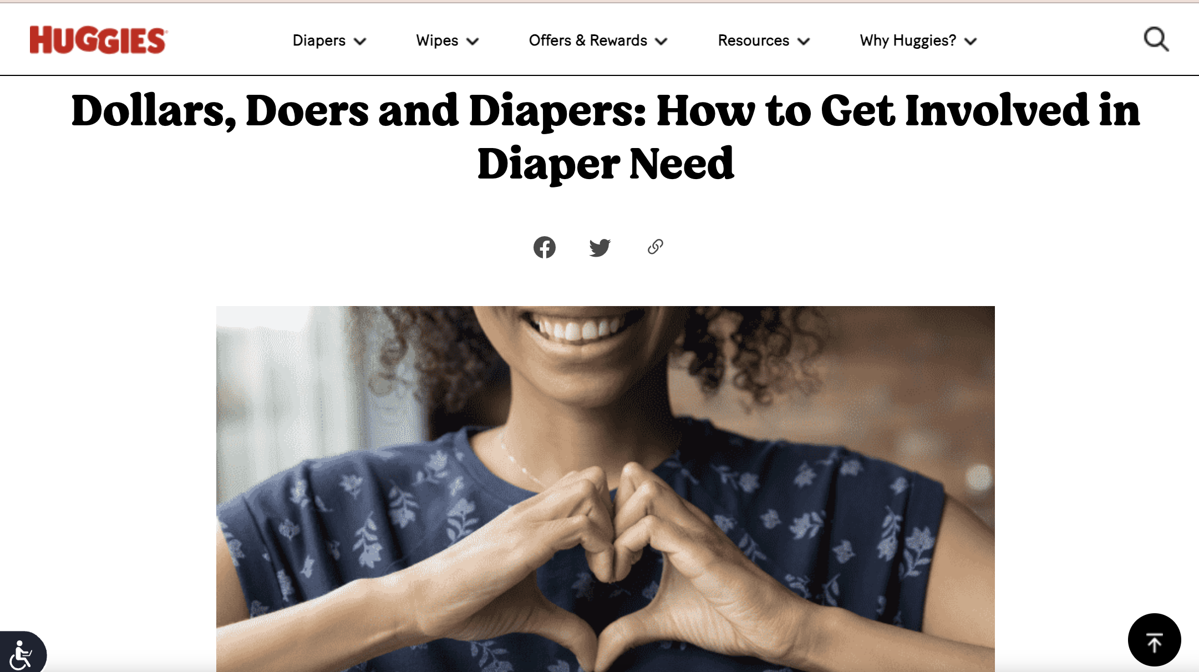Expand the Resources chevron arrow
Screen dimensions: 1199x672
coord(804,42)
